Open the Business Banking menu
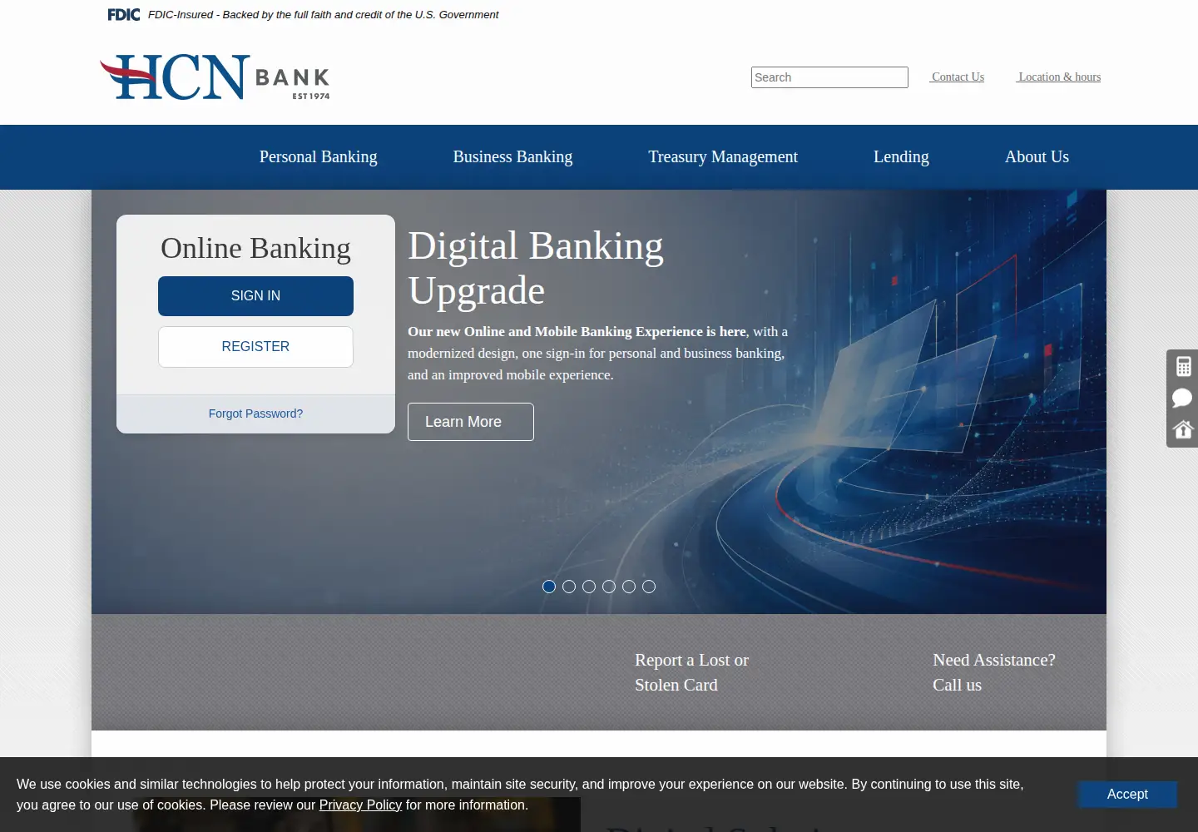Screen dimensions: 1198x832 pos(512,156)
